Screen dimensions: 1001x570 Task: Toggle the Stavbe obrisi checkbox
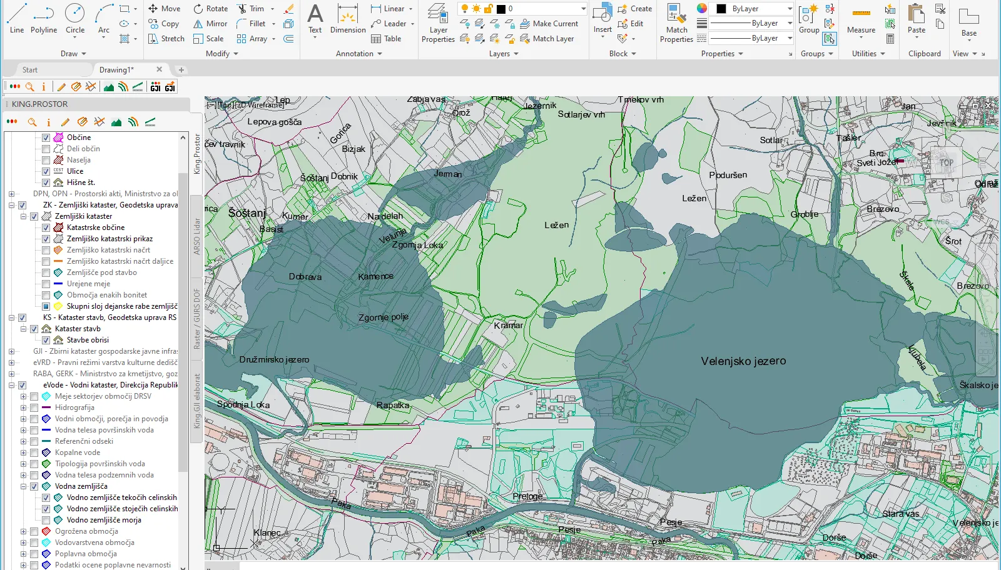click(x=46, y=340)
